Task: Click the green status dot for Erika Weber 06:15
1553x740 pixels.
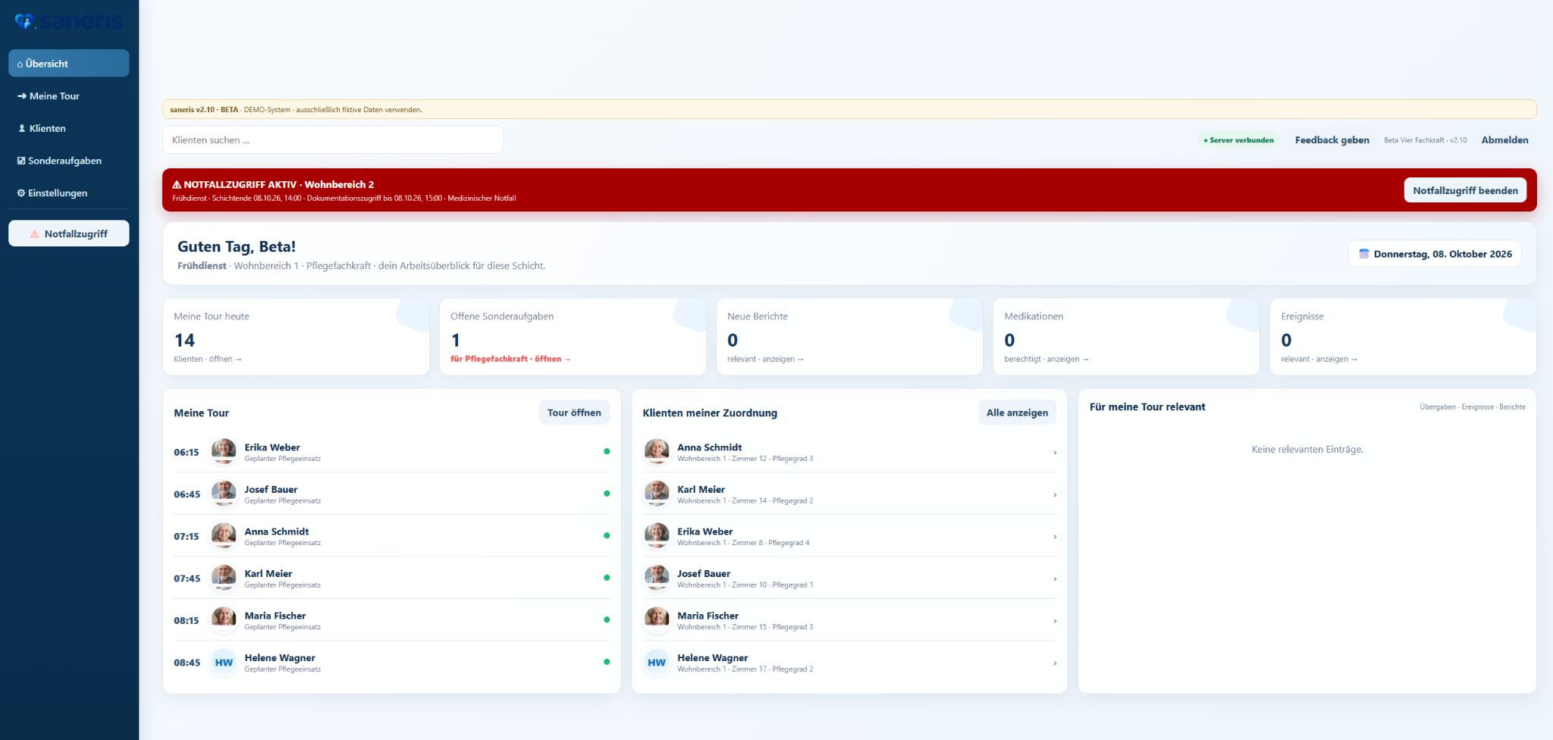Action: (x=607, y=451)
